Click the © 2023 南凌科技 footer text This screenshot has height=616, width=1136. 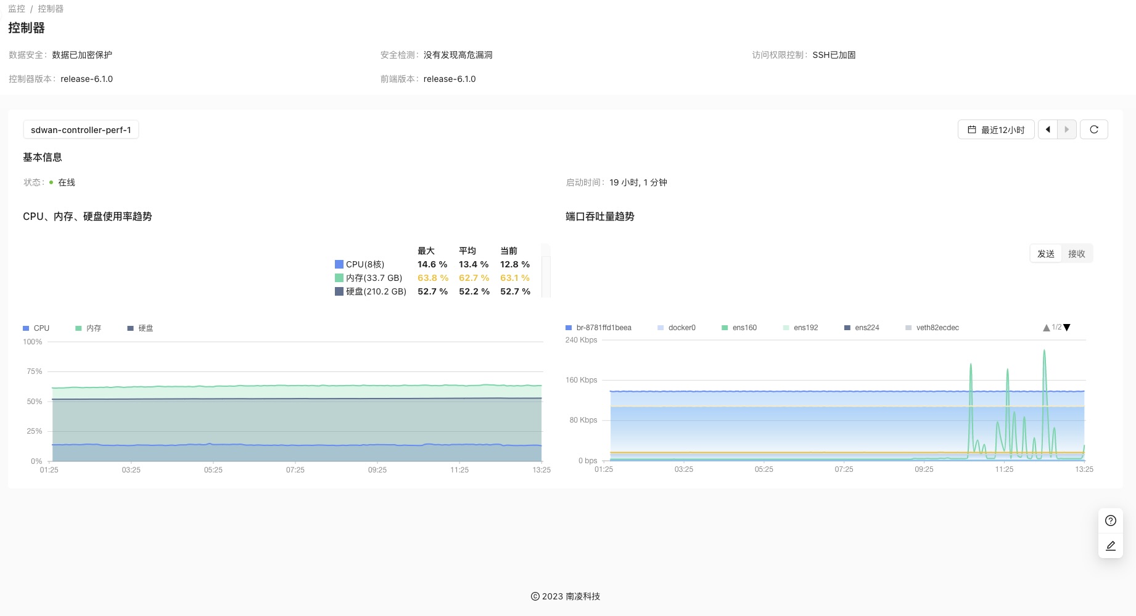click(x=566, y=596)
